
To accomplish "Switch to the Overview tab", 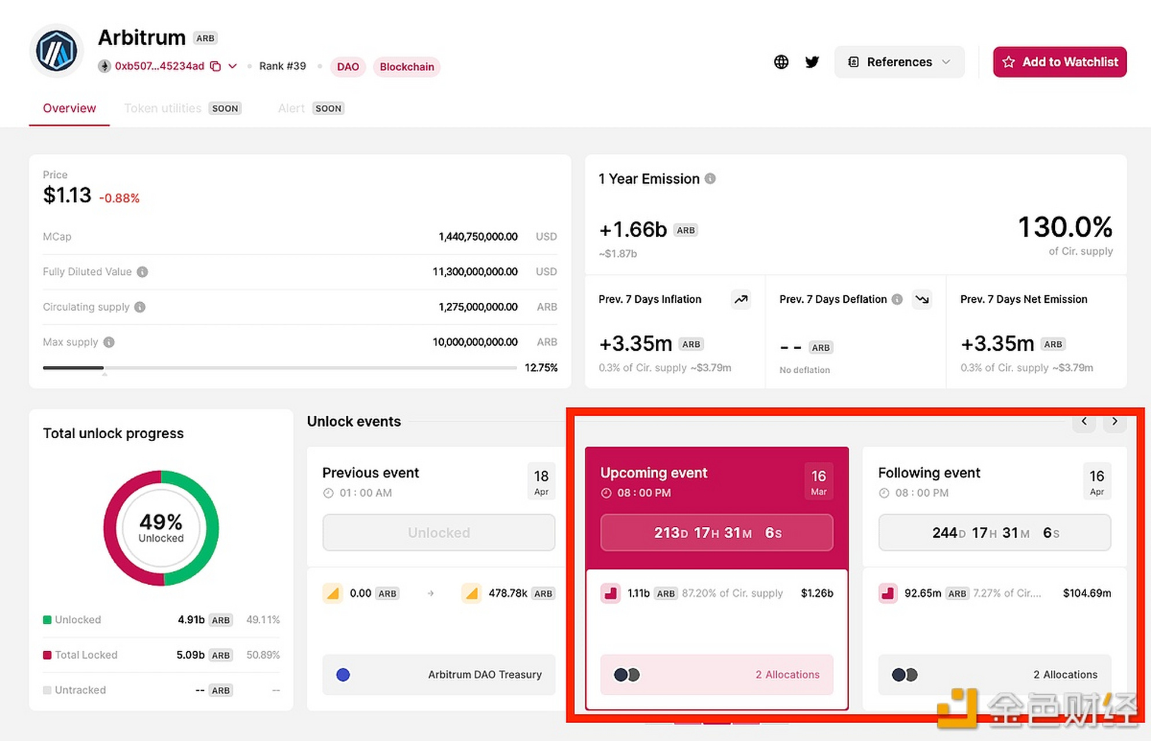I will tap(70, 108).
